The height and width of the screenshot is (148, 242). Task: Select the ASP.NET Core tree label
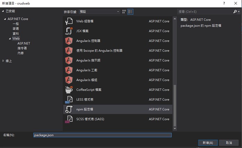tap(18, 19)
